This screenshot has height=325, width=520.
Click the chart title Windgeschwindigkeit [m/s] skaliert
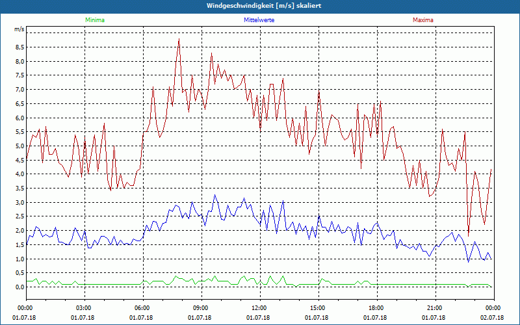(264, 6)
